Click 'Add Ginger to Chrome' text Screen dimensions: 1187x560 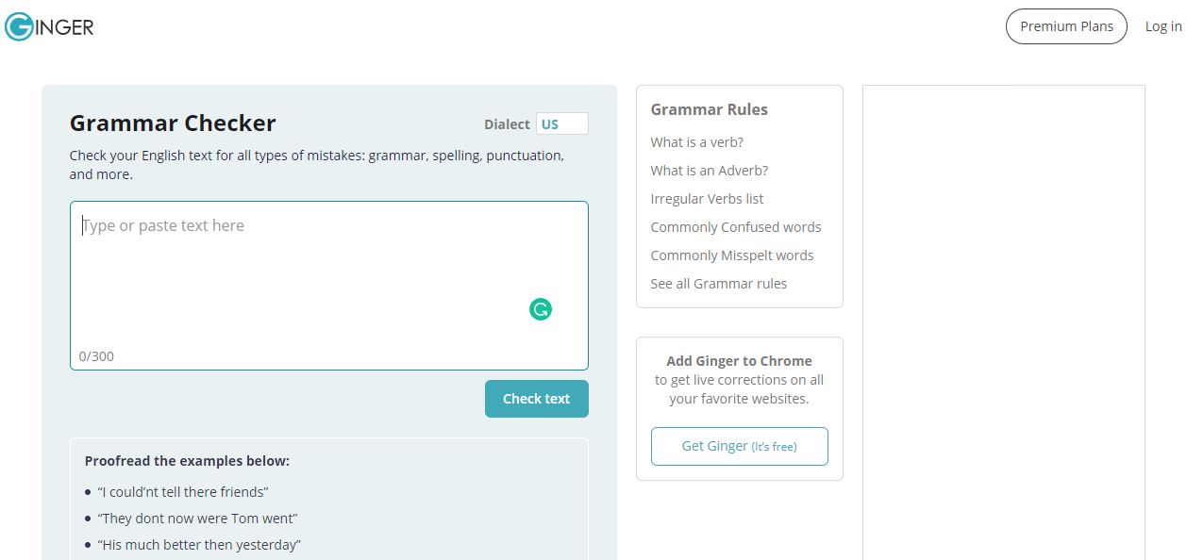(740, 361)
